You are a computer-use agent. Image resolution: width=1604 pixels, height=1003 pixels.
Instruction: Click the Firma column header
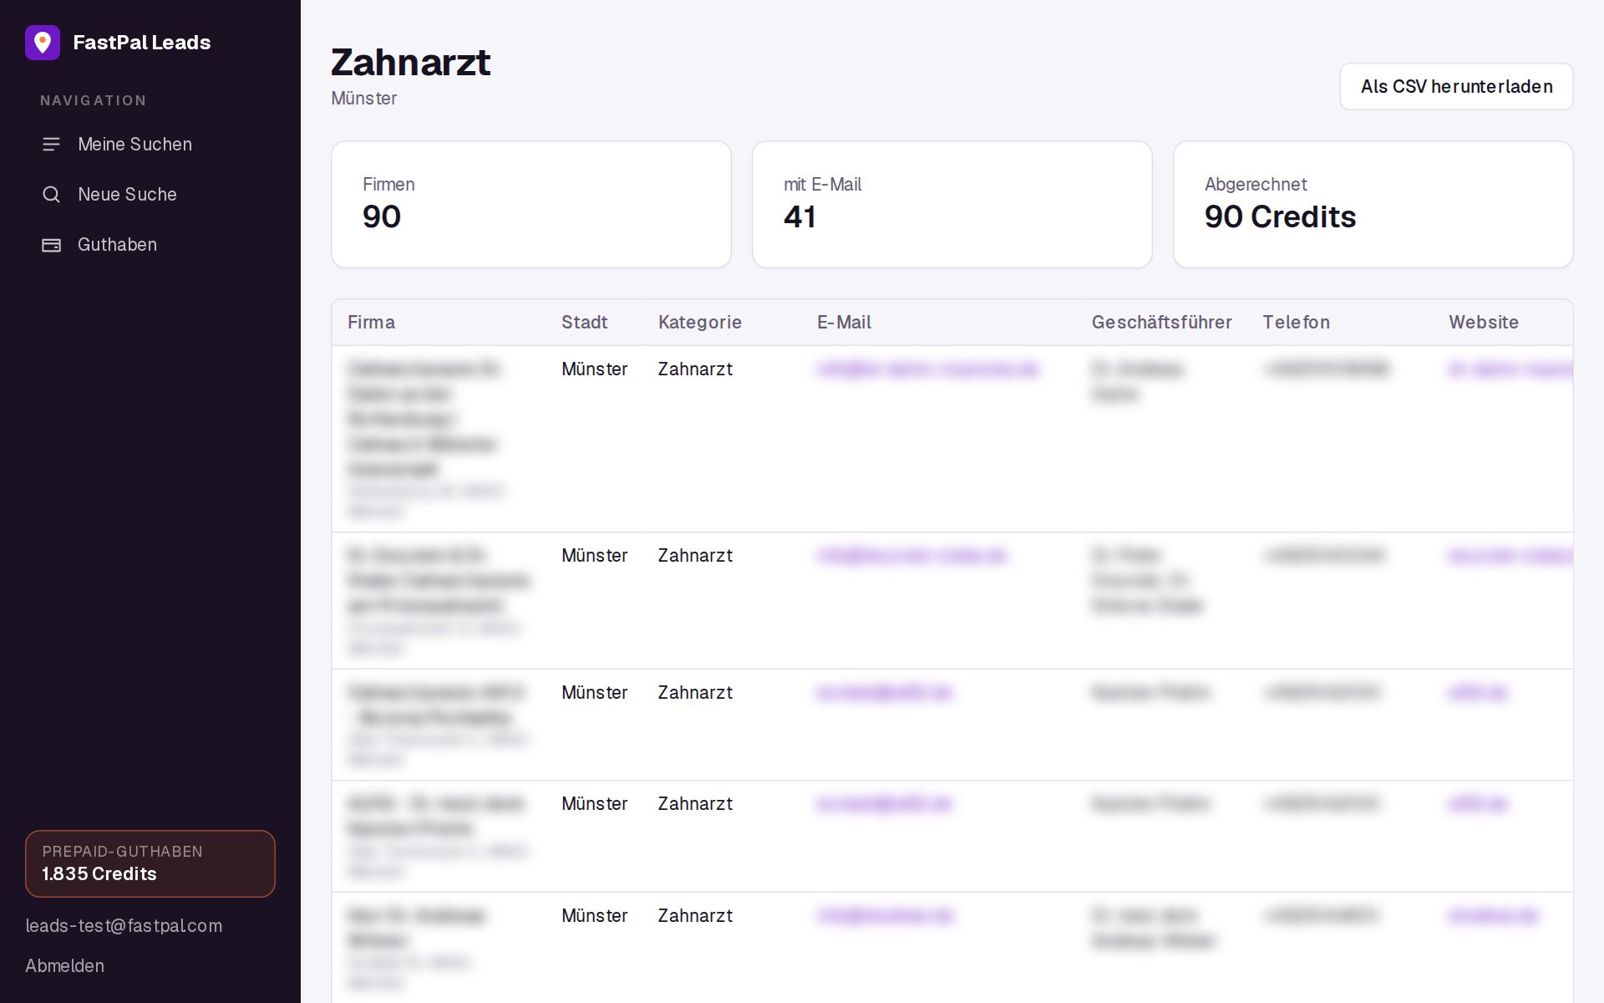pyautogui.click(x=371, y=323)
